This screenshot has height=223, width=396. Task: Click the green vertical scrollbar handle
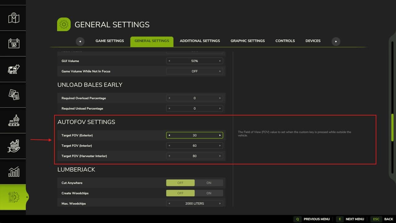coord(392,128)
